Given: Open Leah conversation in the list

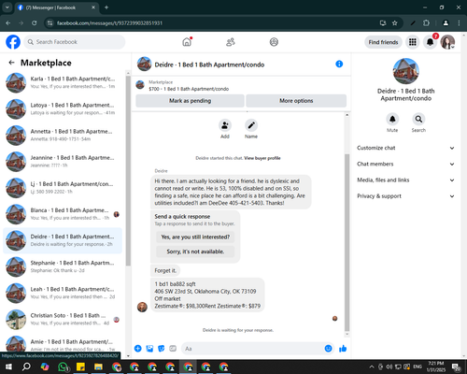Looking at the screenshot, I should [x=63, y=293].
